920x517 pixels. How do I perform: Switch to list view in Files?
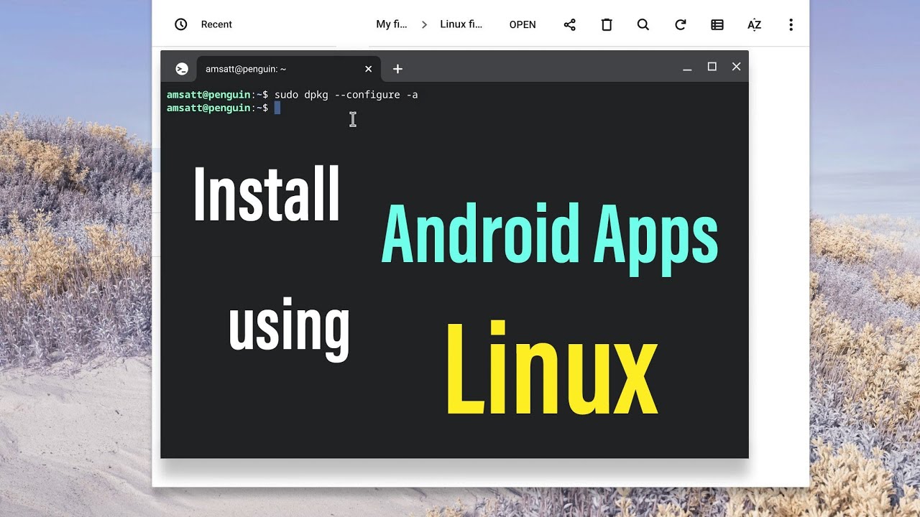(717, 24)
